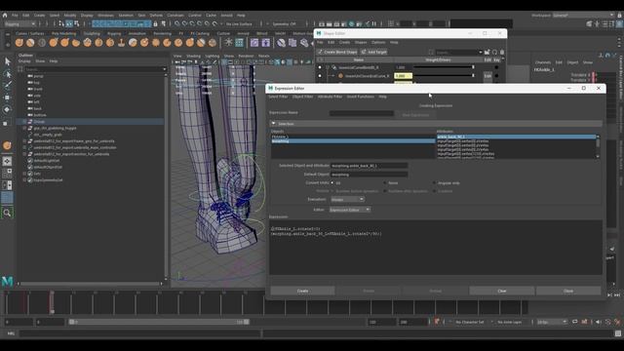This screenshot has height=351, width=624.
Task: Click Add Target in Shape Editor
Action: click(x=374, y=52)
